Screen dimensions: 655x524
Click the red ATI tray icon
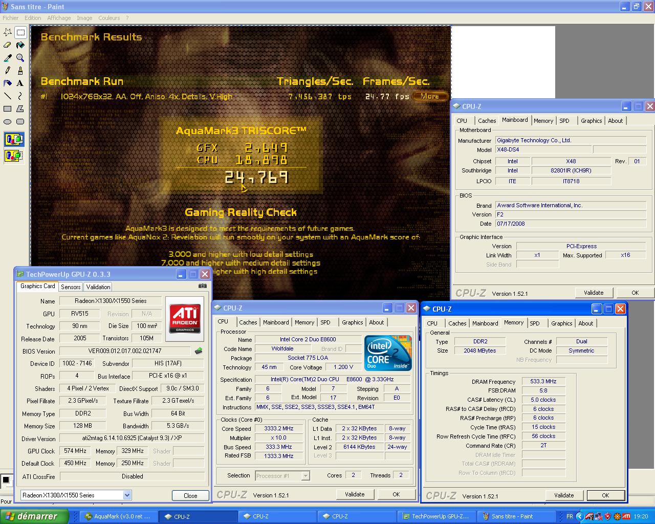click(626, 516)
